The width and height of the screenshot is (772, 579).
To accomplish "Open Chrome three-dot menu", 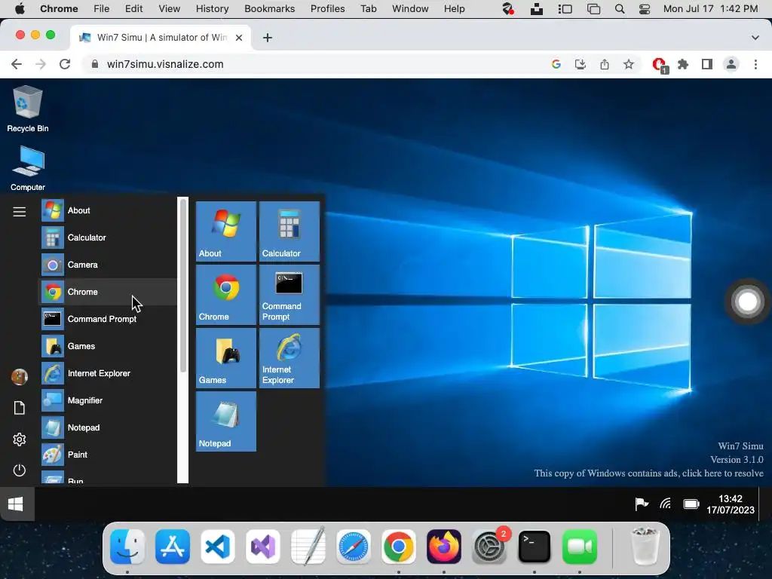I will [755, 64].
